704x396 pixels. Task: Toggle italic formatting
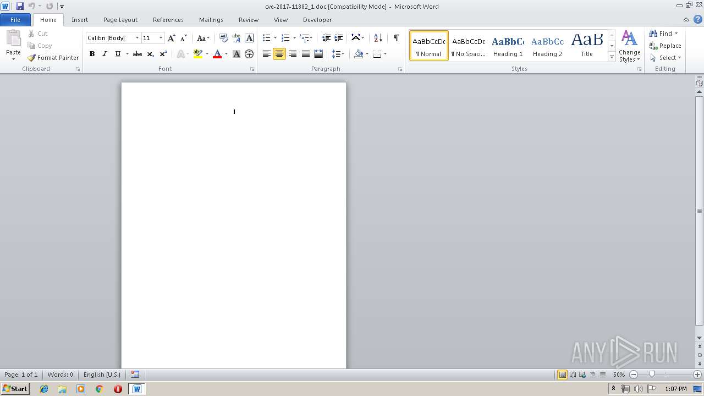coord(105,54)
